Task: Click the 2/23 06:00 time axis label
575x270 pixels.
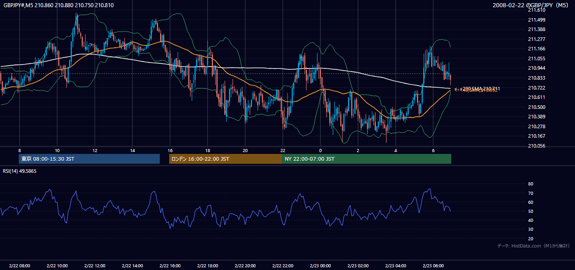Action: (x=433, y=266)
